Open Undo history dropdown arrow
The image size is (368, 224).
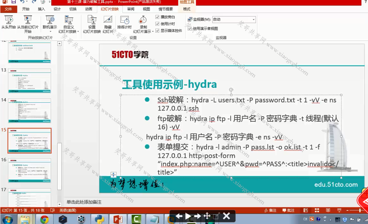27,2
